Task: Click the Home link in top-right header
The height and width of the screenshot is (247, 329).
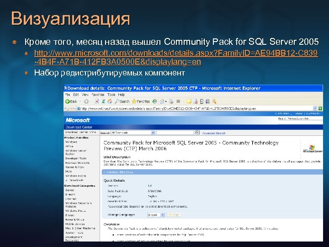Action: [x=299, y=113]
